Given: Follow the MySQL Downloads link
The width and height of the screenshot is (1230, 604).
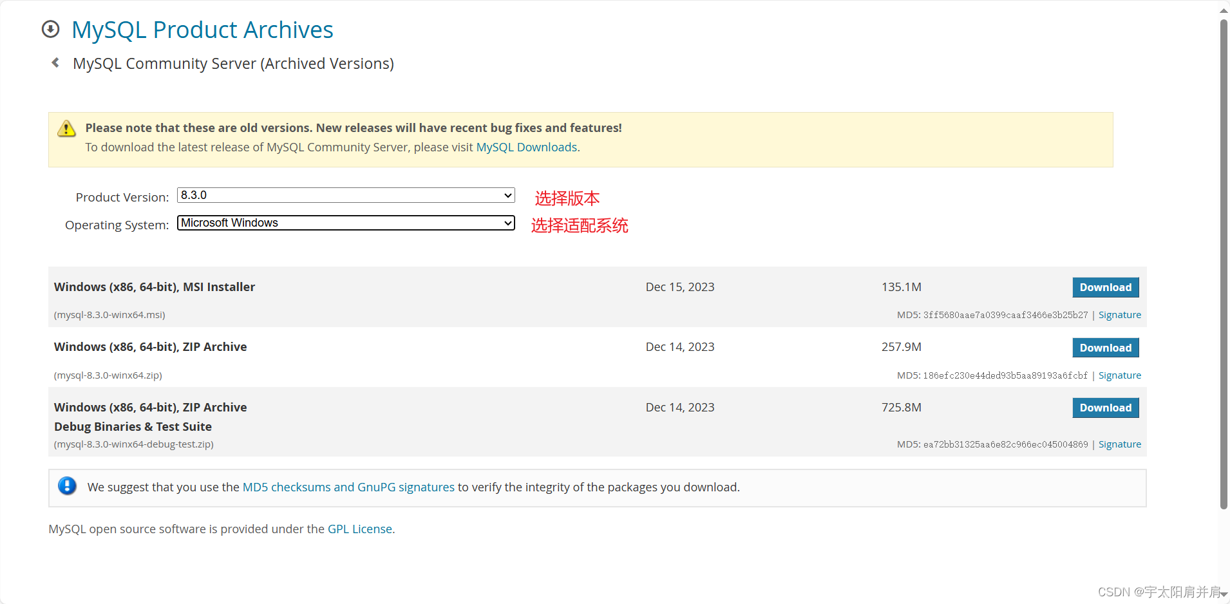Looking at the screenshot, I should tap(527, 147).
